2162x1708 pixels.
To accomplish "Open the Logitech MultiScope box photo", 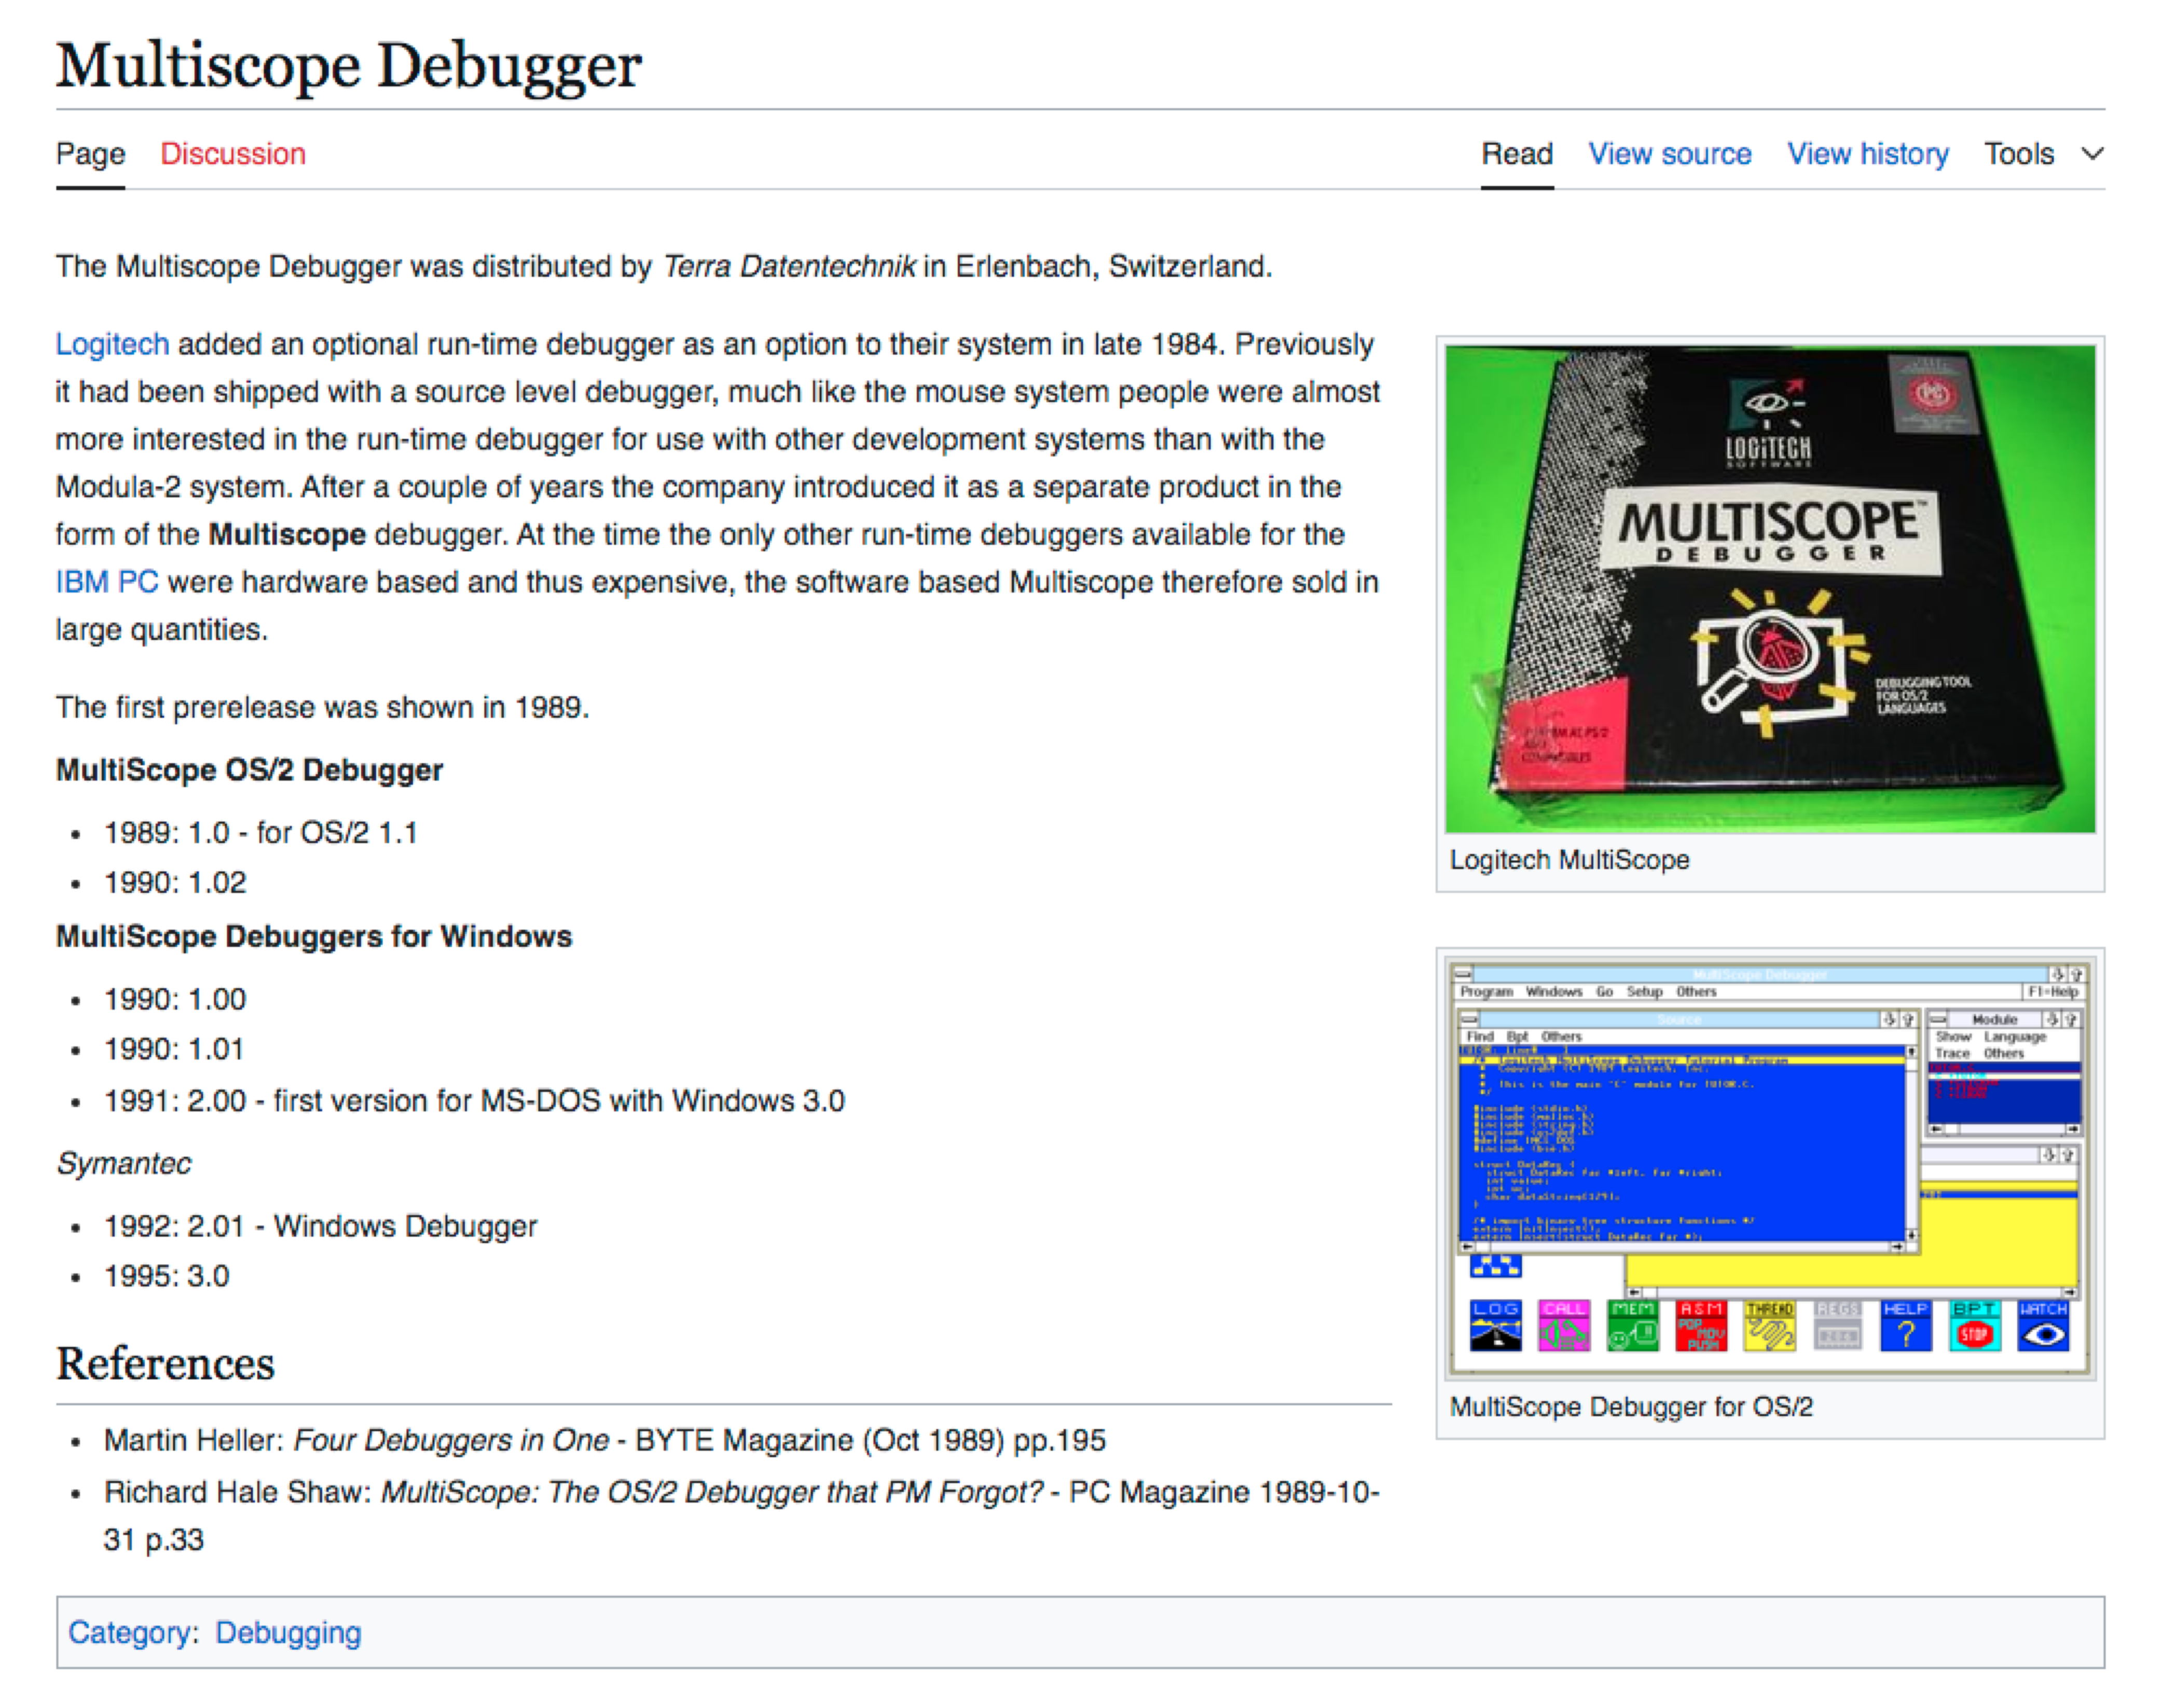I will coord(1769,589).
